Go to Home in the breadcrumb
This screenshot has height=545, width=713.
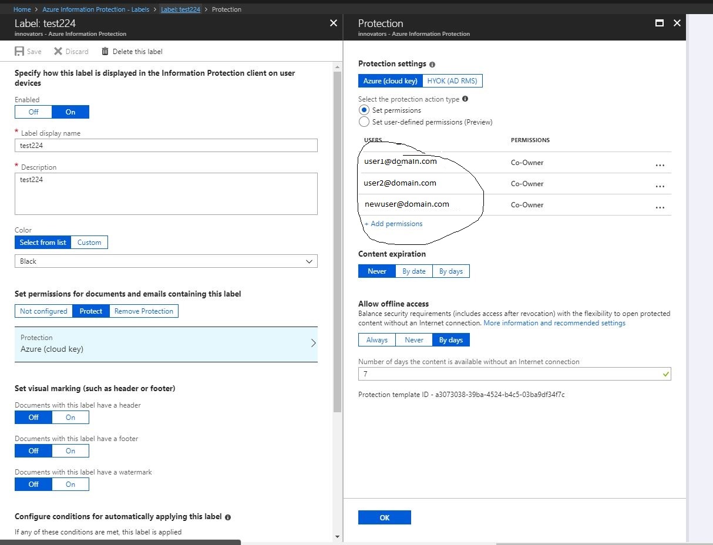[22, 9]
